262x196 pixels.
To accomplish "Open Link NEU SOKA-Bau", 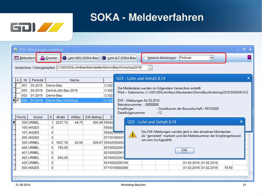I will [x=81, y=58].
